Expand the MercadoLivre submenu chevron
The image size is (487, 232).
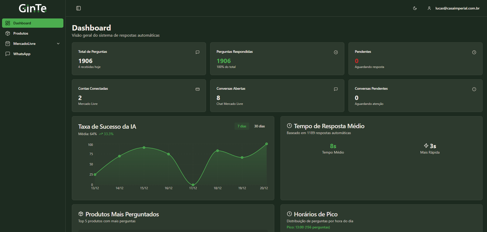[x=58, y=44]
